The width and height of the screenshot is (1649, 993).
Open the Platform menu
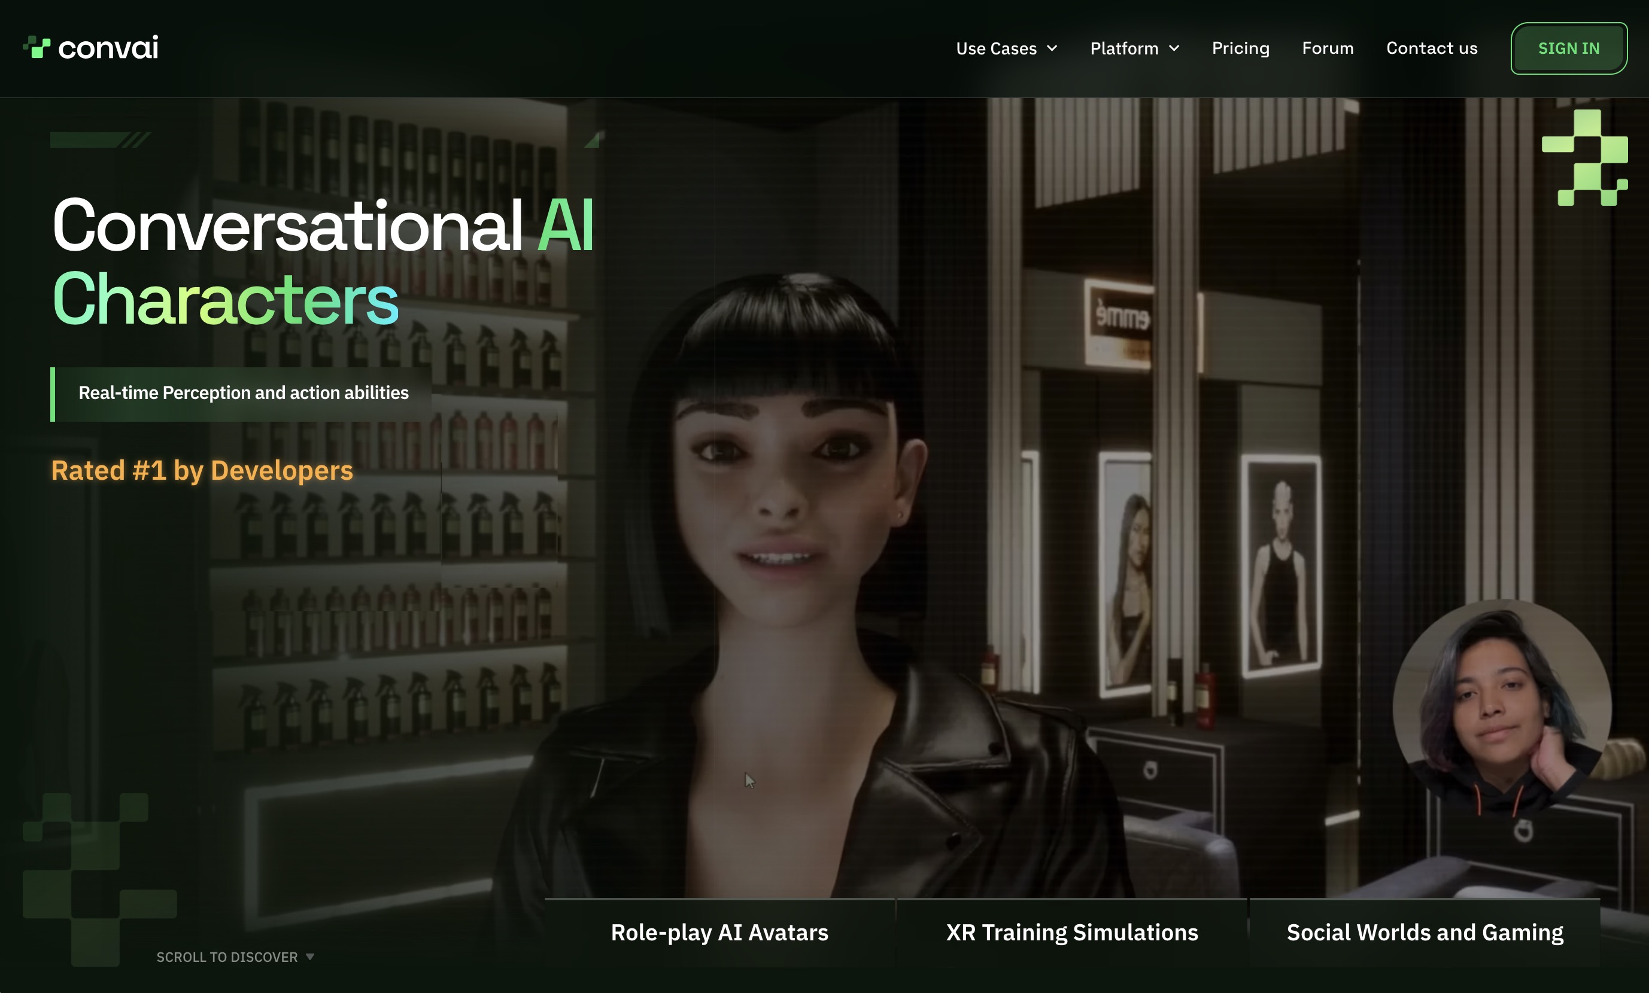(1123, 48)
